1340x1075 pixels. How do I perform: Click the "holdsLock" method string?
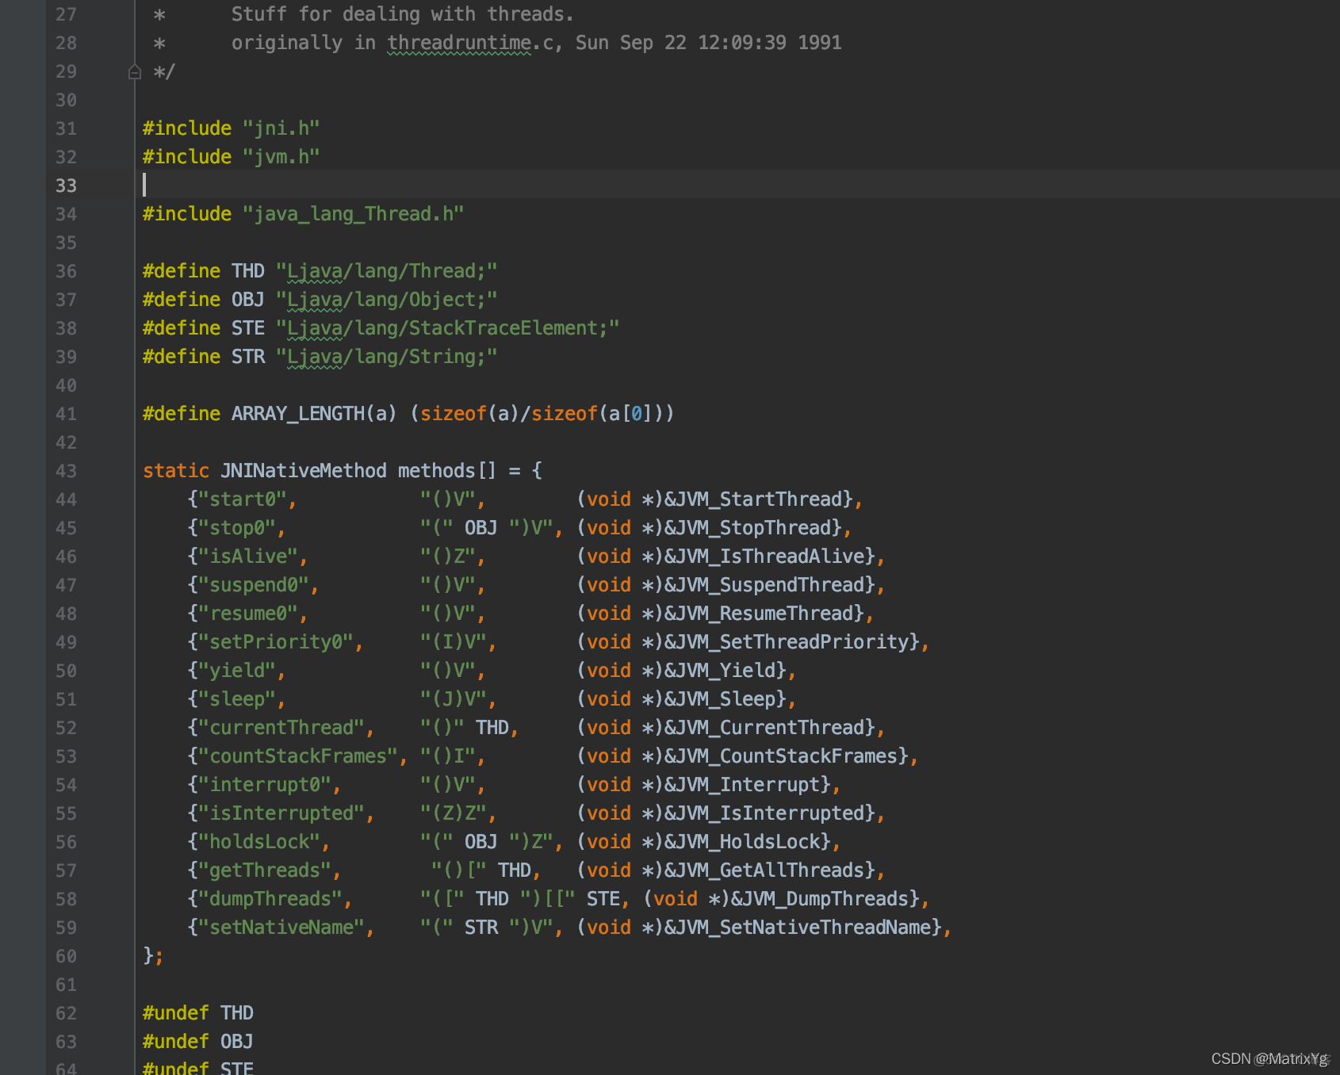point(258,842)
